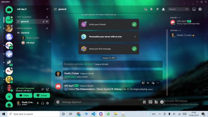Image resolution: width=208 pixels, height=117 pixels.
Task: Open sticker picker
Action: [156, 102]
